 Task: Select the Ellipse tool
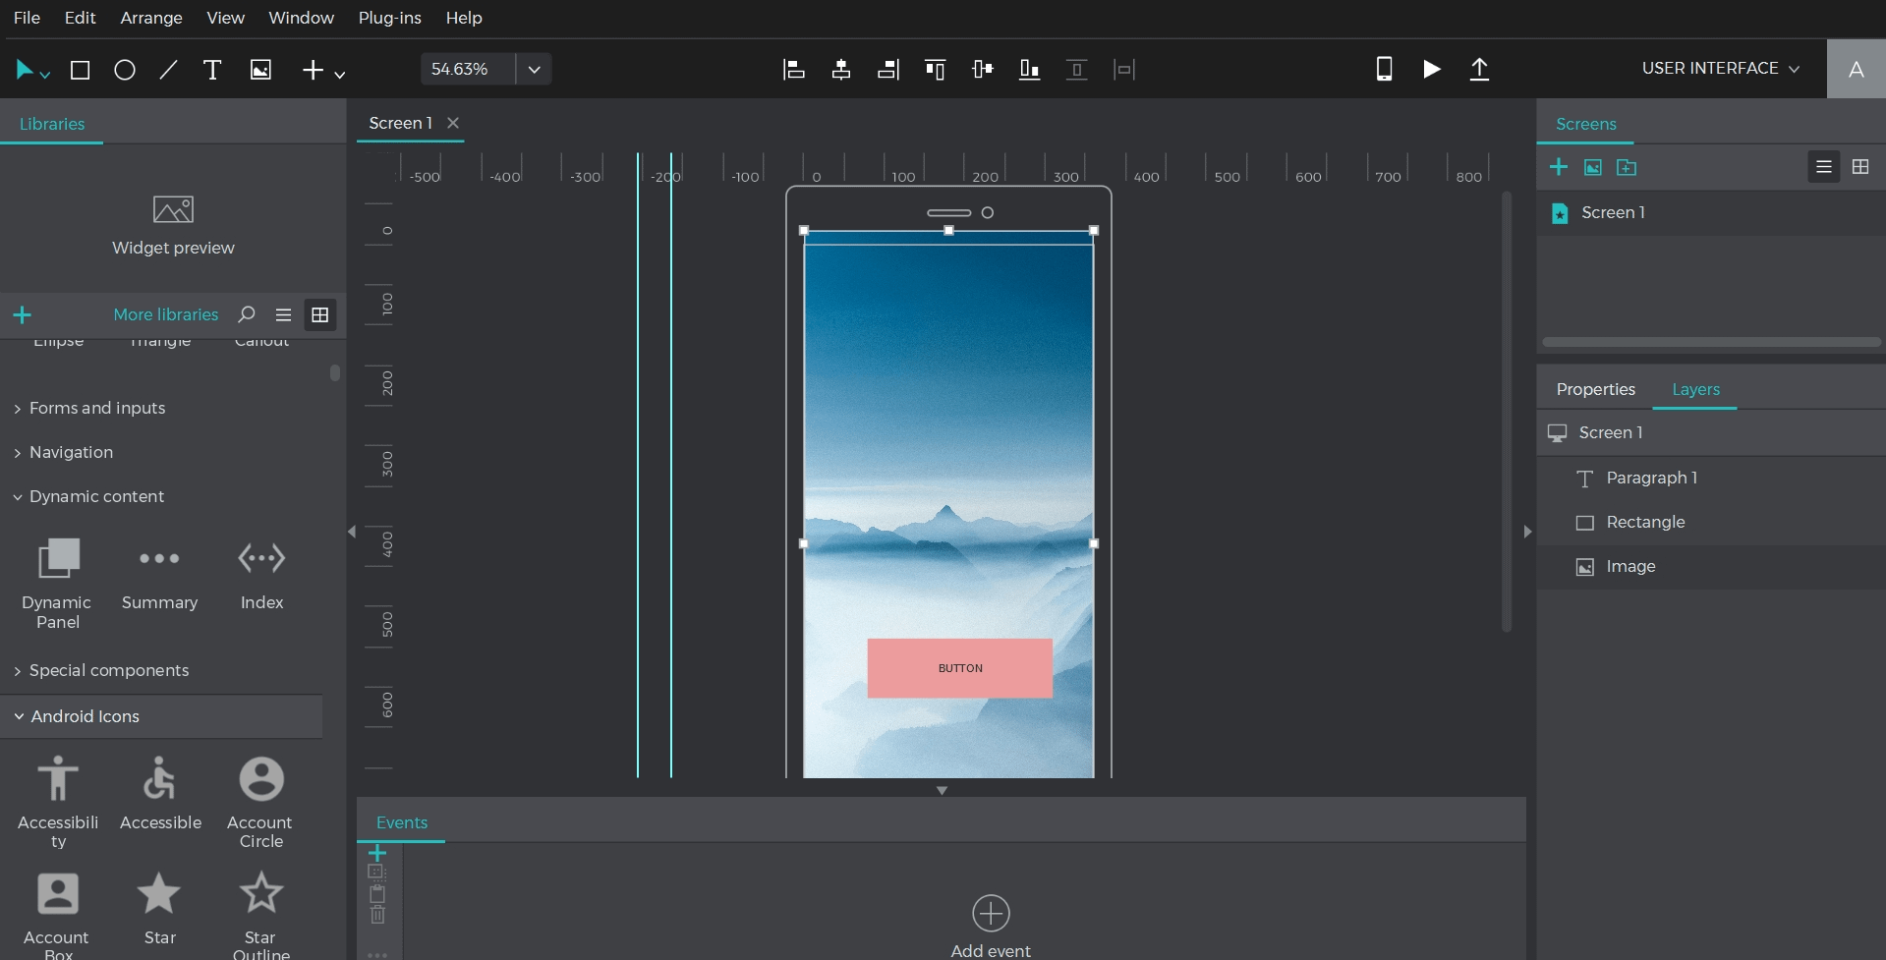[124, 69]
